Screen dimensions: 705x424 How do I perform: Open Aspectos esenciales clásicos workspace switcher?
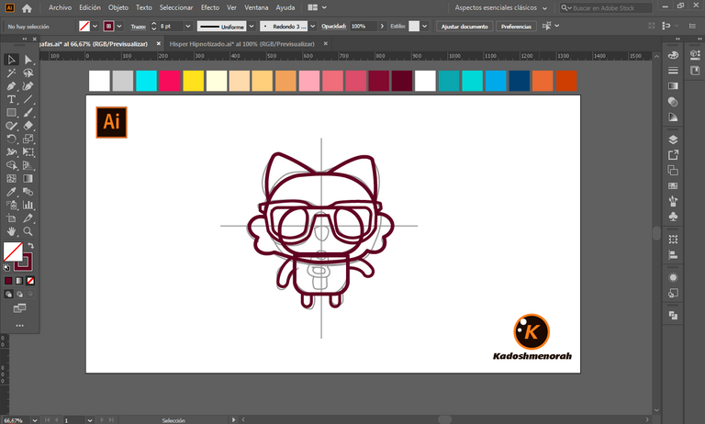500,8
